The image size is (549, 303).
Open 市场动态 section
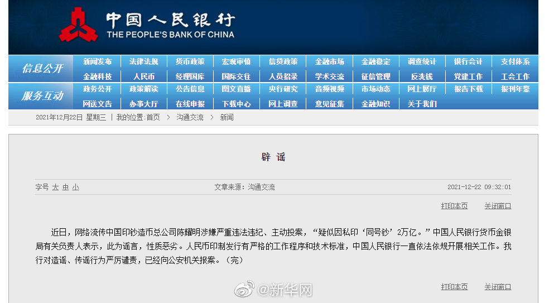[375, 89]
